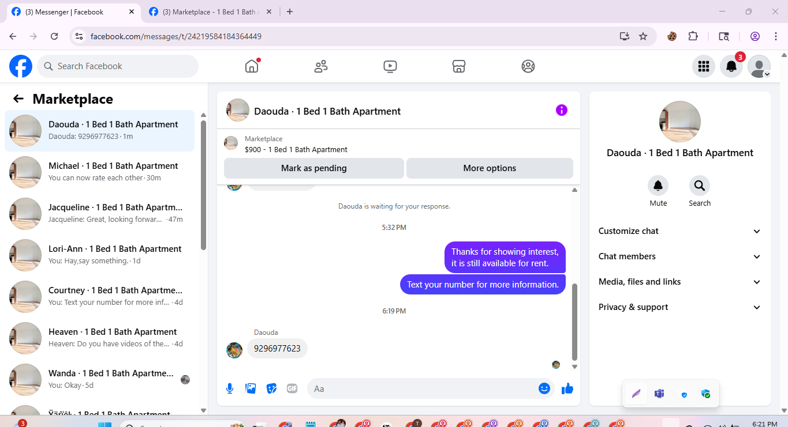Click Daouda's avatar beside the phone number message
The image size is (788, 427).
[234, 350]
